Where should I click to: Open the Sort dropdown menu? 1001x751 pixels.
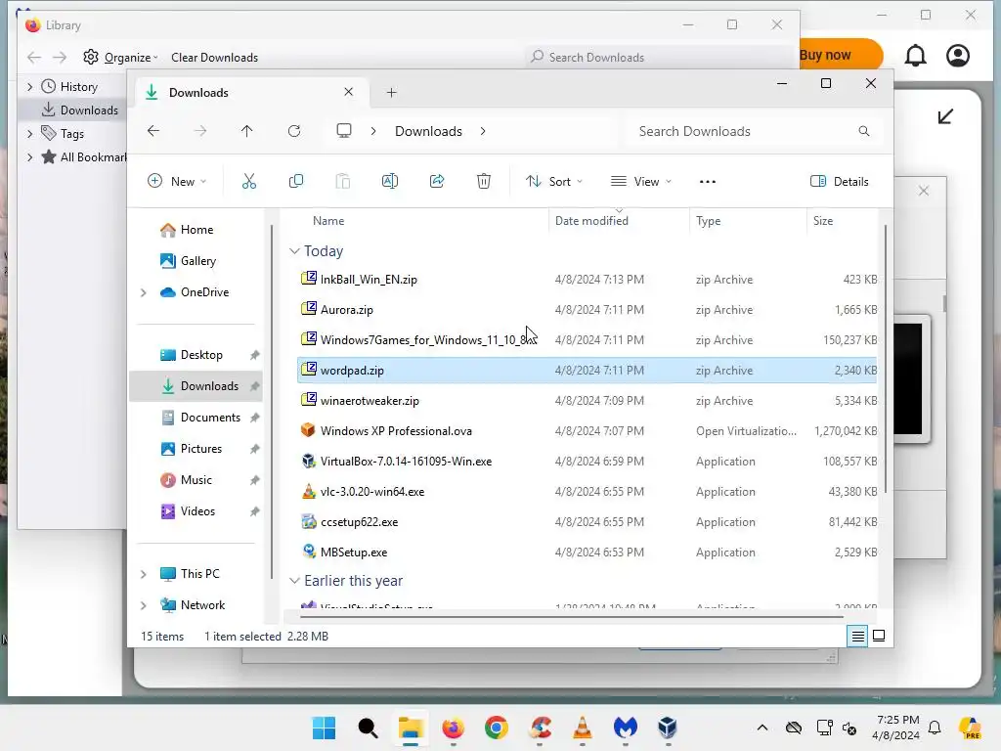(x=554, y=181)
